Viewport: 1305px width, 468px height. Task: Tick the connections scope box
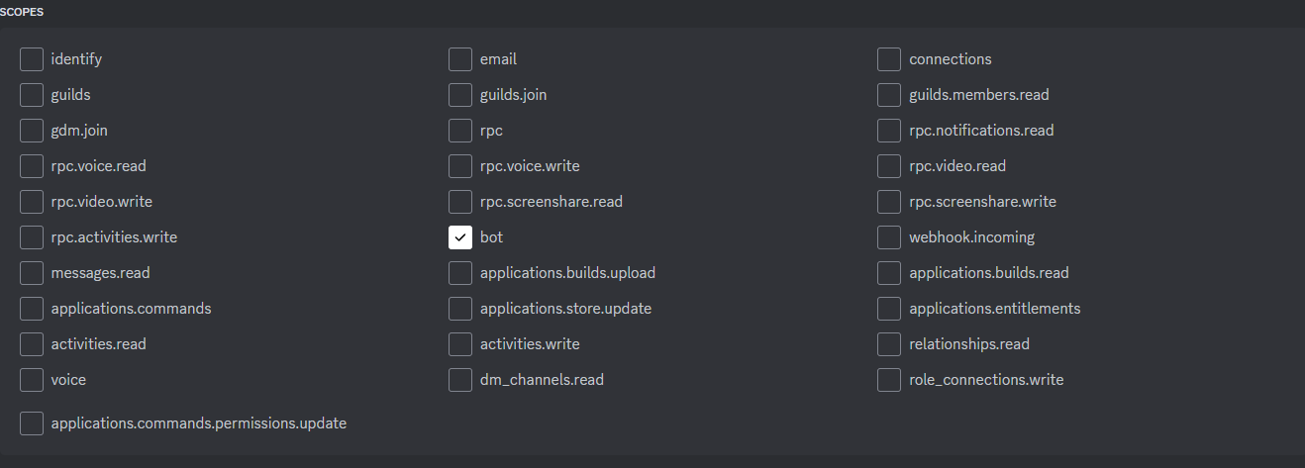pyautogui.click(x=889, y=59)
